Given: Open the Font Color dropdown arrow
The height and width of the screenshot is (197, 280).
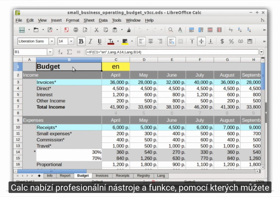Looking at the screenshot, I should 118,41.
